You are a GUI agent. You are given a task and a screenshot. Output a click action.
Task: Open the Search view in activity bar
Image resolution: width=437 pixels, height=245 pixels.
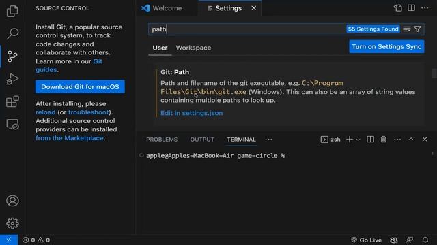pyautogui.click(x=12, y=33)
